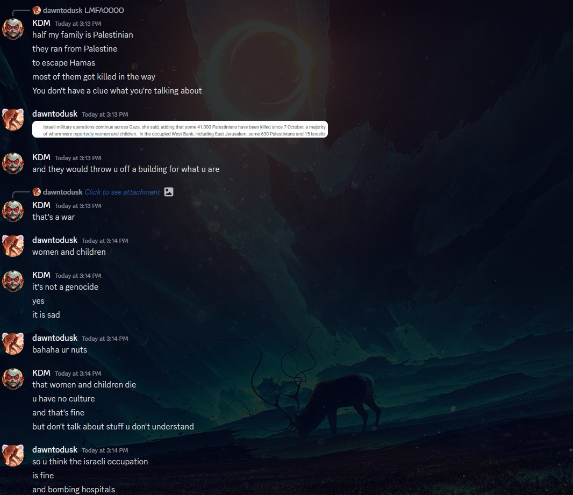The width and height of the screenshot is (573, 495).
Task: Select message "they ran from Palestine"
Action: coord(75,49)
